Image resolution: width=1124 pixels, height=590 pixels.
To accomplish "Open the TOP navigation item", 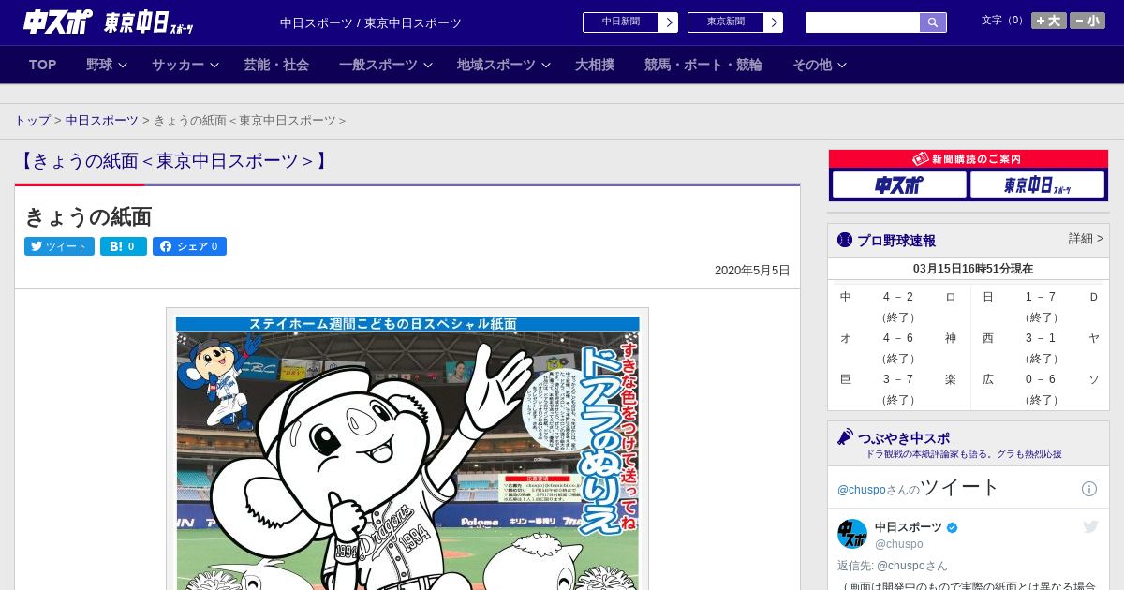I will pos(43,65).
